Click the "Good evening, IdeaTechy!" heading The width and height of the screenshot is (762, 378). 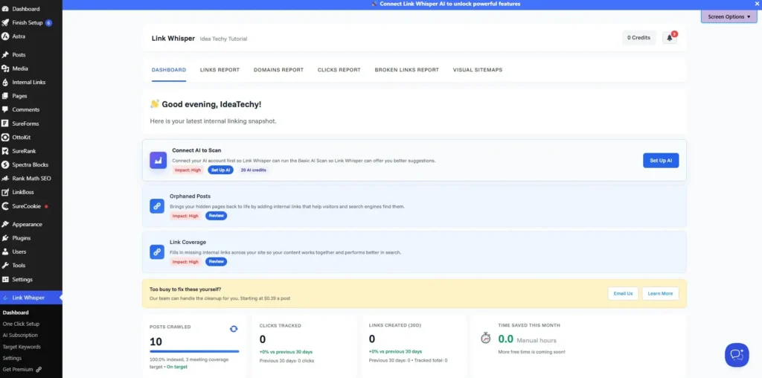click(x=213, y=104)
